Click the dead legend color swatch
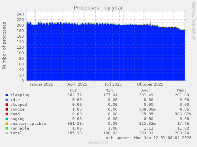The width and height of the screenshot is (197, 147). click(7, 114)
